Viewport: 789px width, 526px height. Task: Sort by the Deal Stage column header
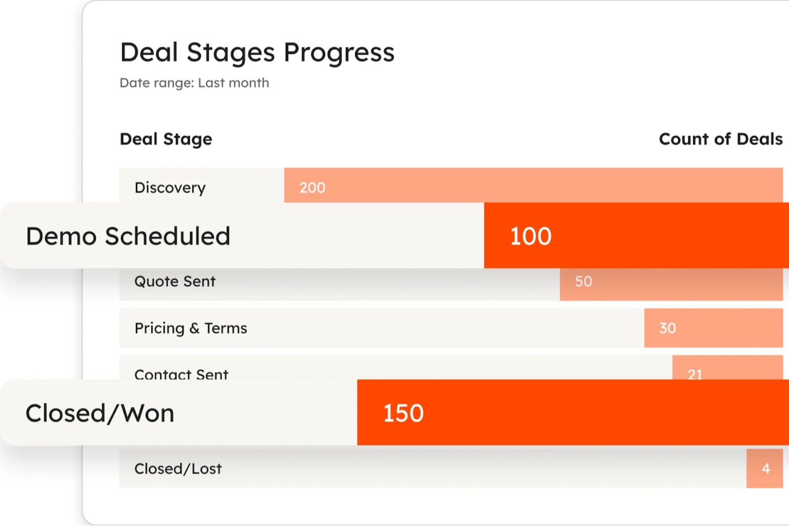click(166, 139)
